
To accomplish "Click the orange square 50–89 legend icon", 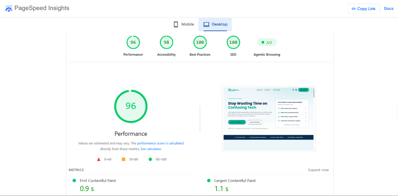I will [x=124, y=159].
